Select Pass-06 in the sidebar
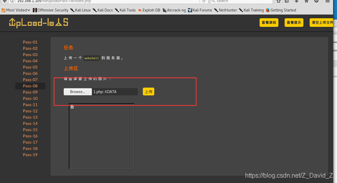The height and width of the screenshot is (183, 337). click(30, 74)
